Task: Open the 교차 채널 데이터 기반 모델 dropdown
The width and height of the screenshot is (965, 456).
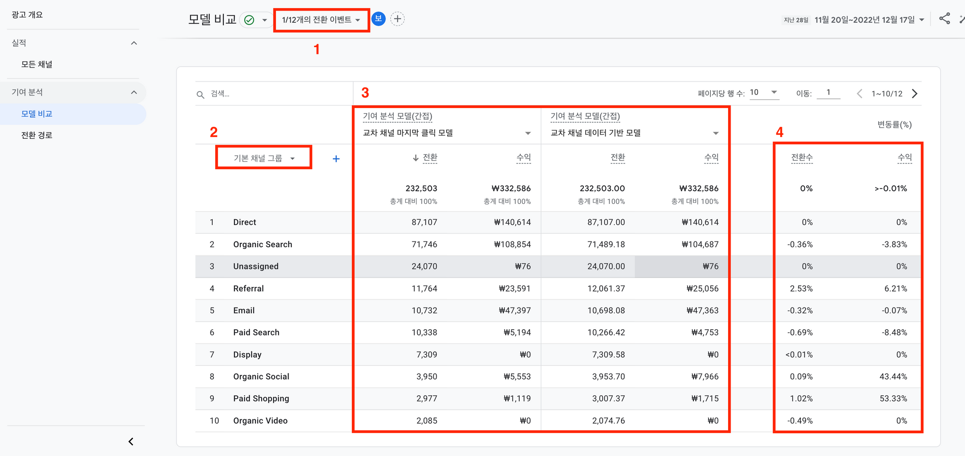Action: tap(634, 133)
